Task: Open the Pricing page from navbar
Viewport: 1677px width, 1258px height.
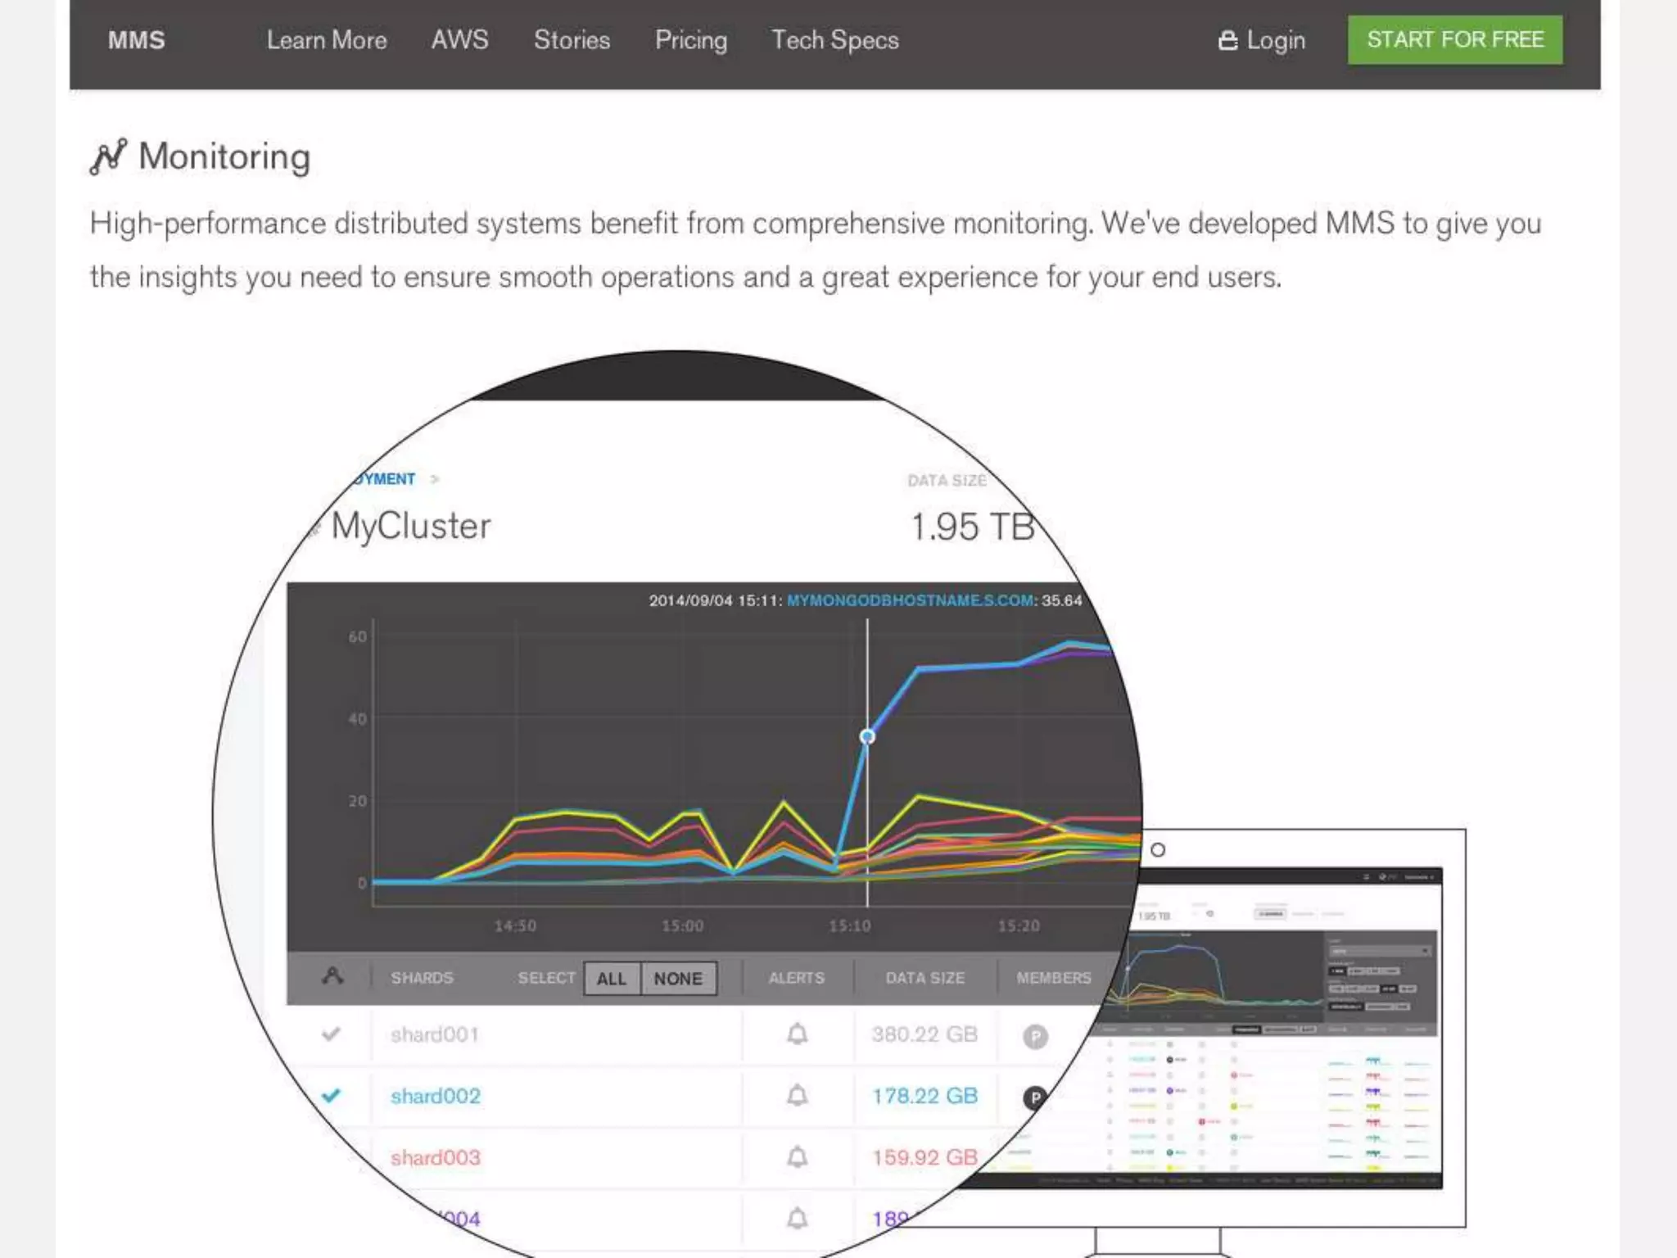Action: point(690,40)
